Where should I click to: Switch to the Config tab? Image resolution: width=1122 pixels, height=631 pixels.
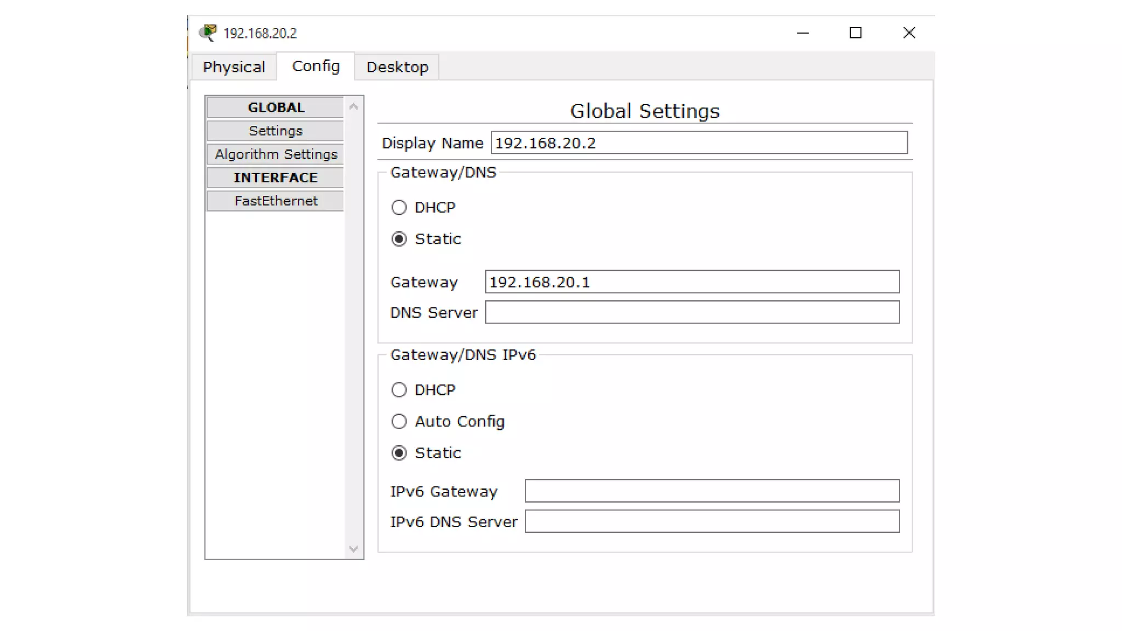click(x=316, y=66)
